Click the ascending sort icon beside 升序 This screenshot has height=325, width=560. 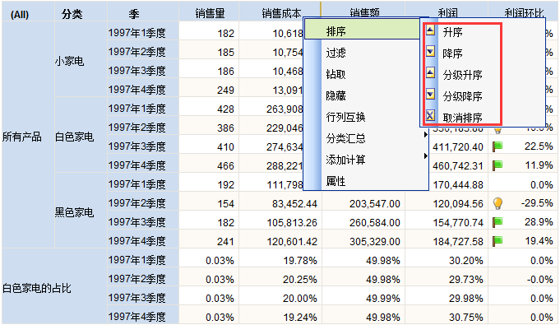pyautogui.click(x=430, y=30)
